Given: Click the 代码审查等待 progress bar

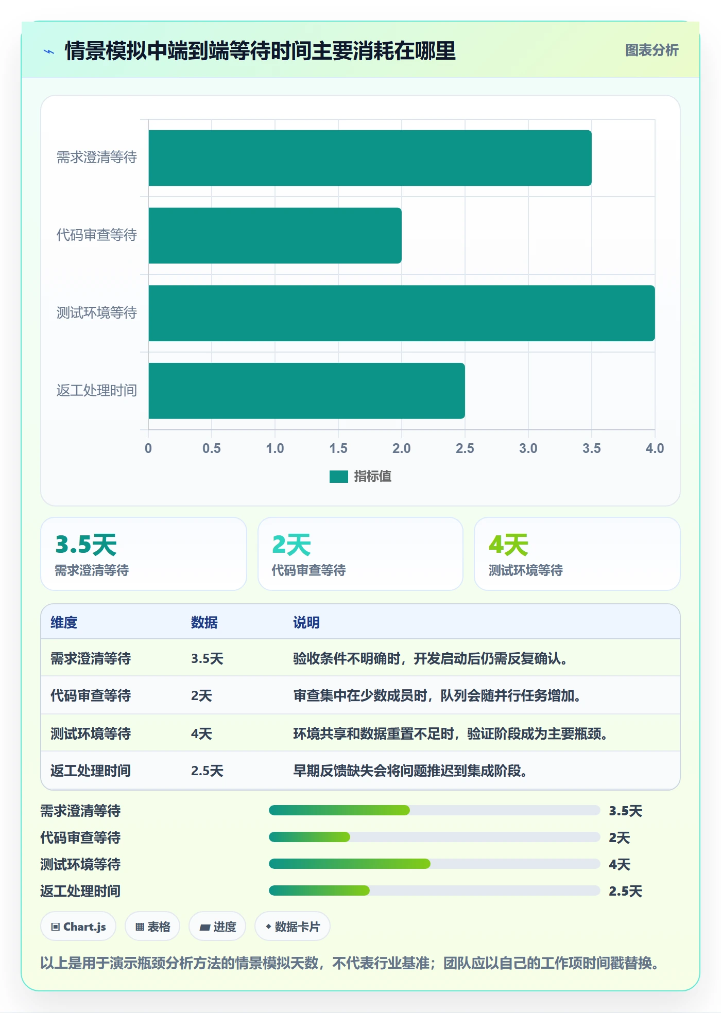Looking at the screenshot, I should coord(434,837).
